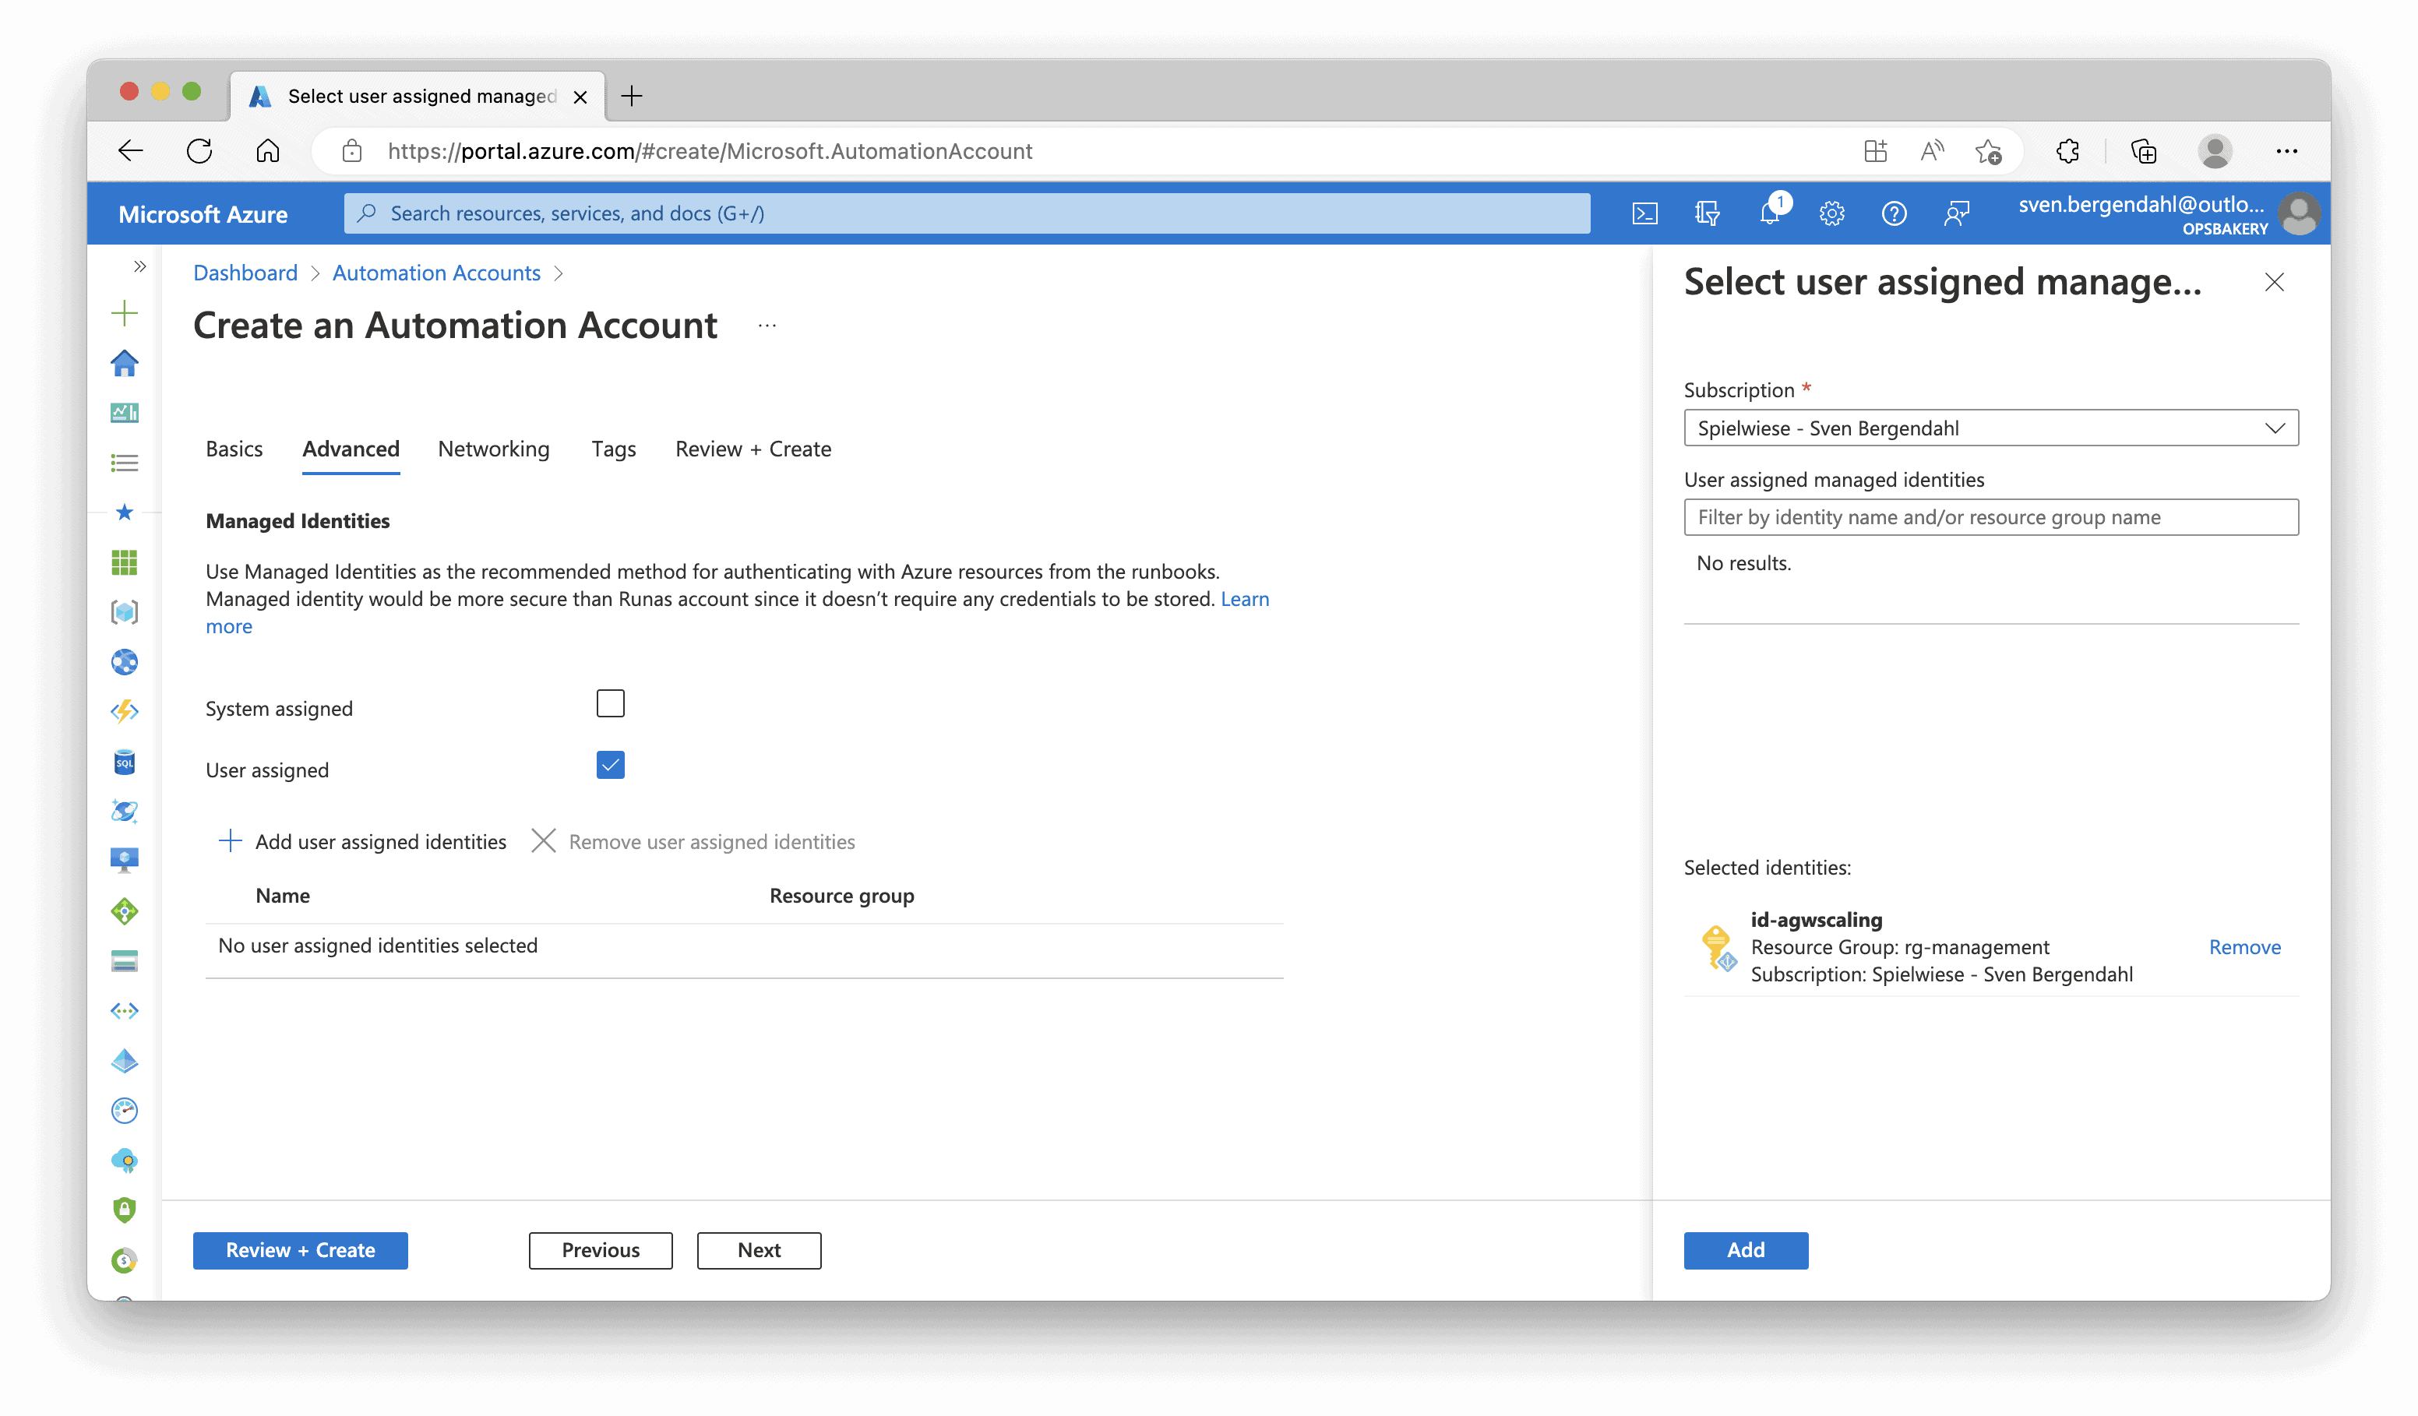Remove the id-agwscaling identity
Viewport: 2418px width, 1416px height.
pyautogui.click(x=2244, y=947)
